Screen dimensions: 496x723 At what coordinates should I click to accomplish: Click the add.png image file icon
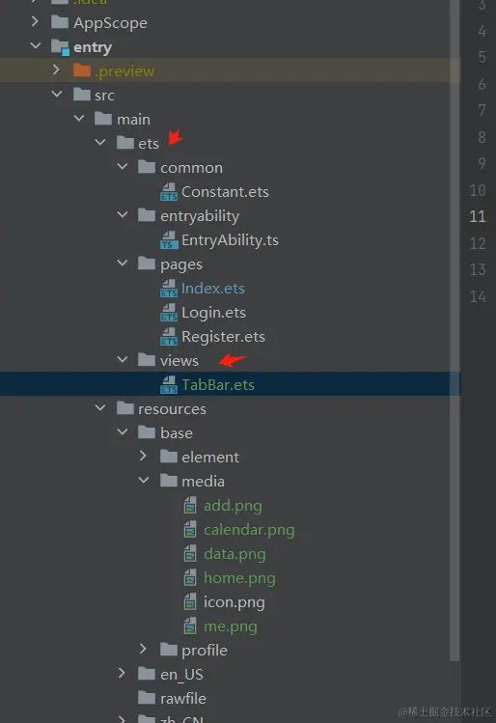click(x=190, y=506)
